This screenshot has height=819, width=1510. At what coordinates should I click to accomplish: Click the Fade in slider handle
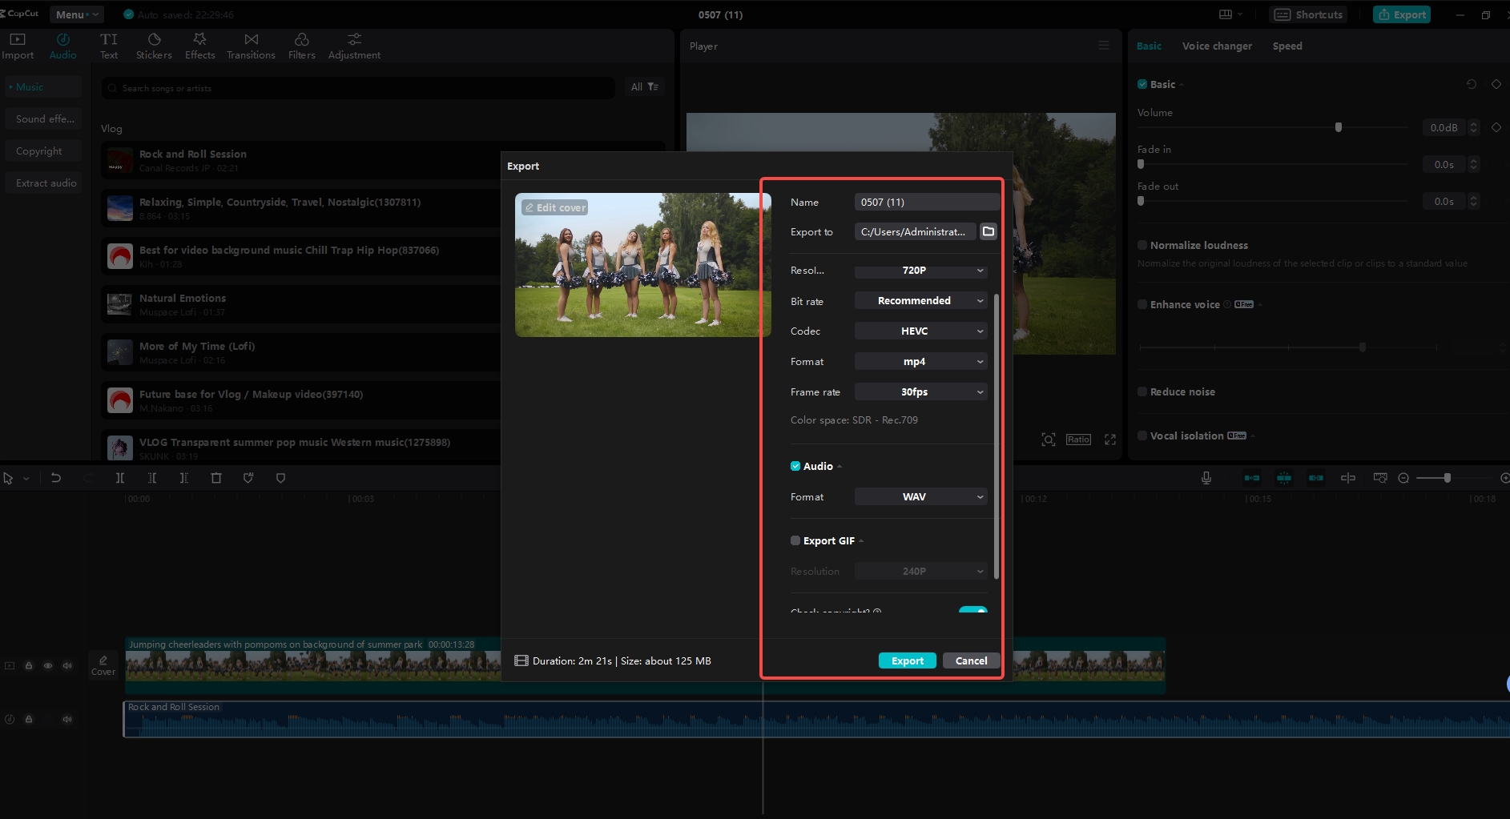click(x=1141, y=164)
